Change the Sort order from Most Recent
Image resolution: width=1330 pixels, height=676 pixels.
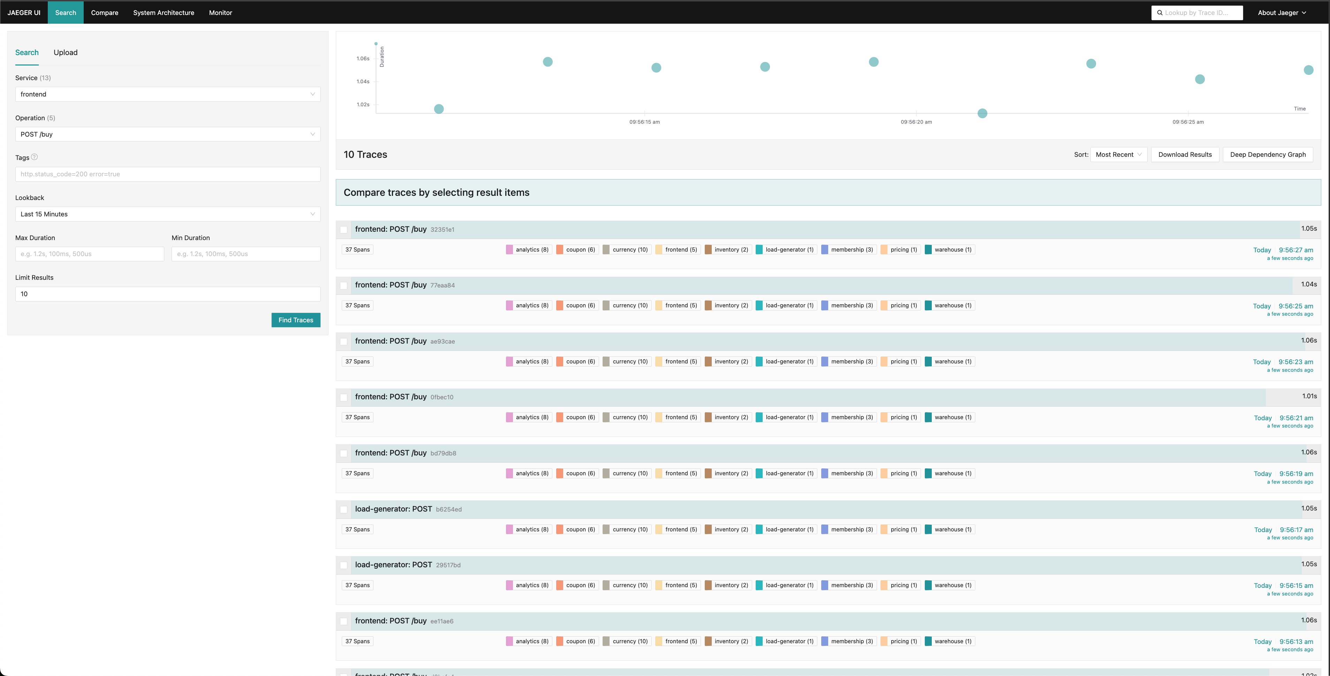pyautogui.click(x=1118, y=154)
